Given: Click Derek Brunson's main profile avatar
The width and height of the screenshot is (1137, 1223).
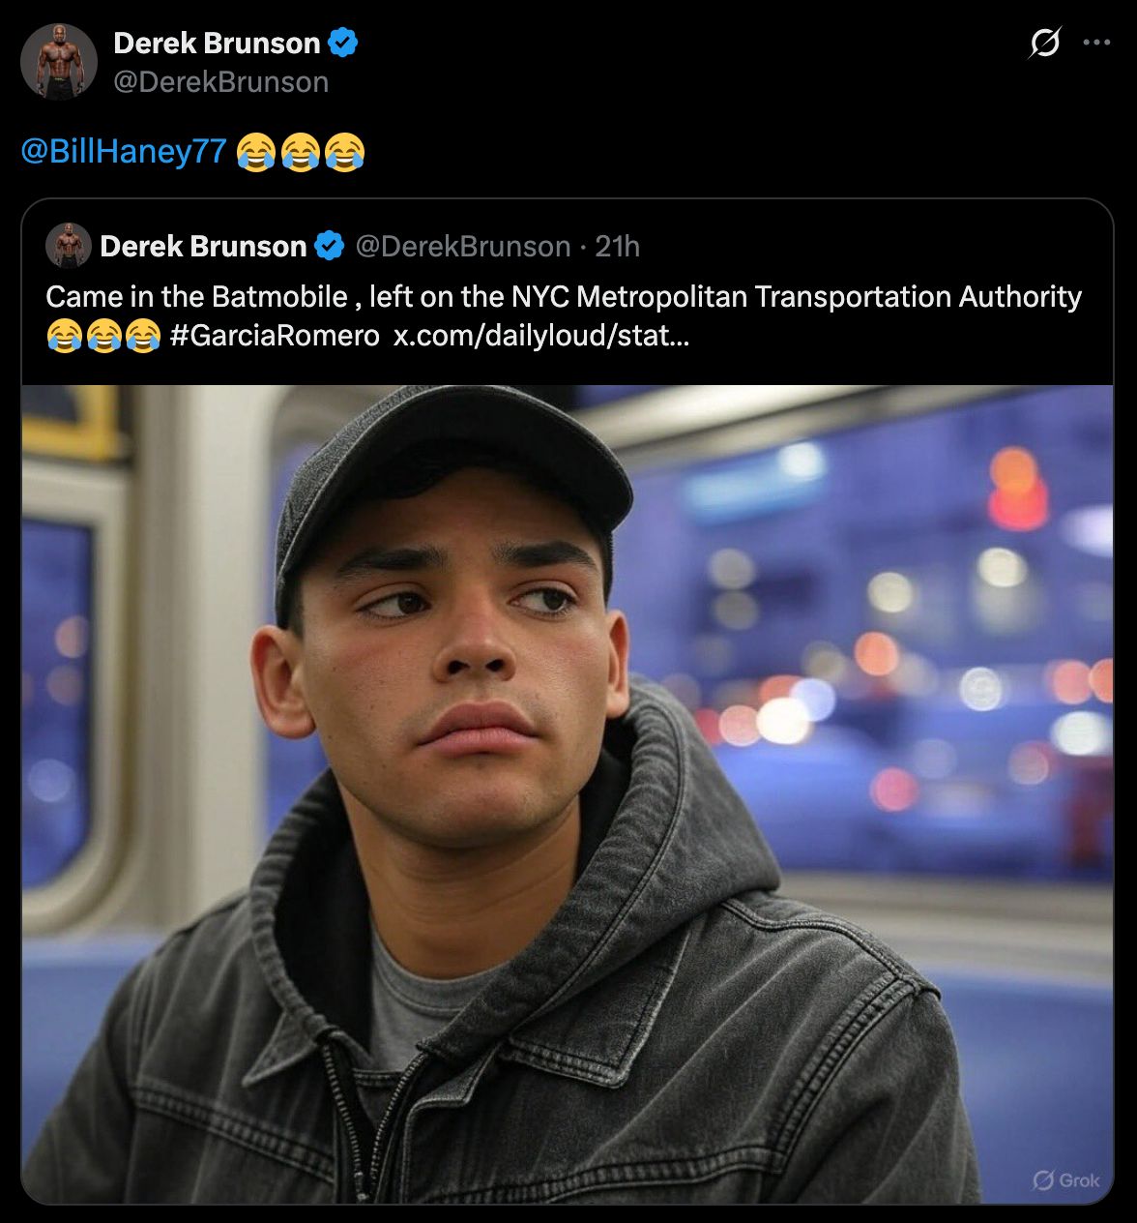Looking at the screenshot, I should click(x=59, y=62).
